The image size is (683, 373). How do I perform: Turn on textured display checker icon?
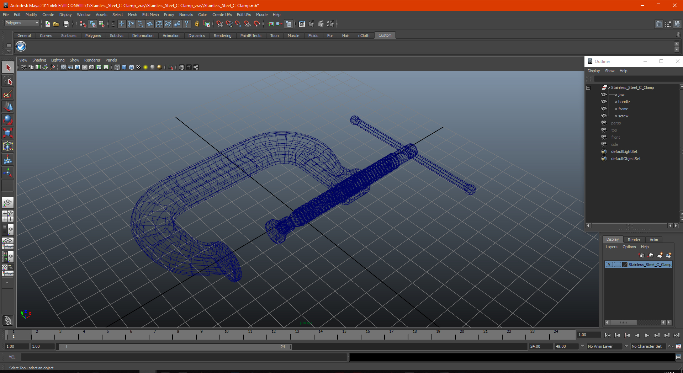pyautogui.click(x=138, y=67)
